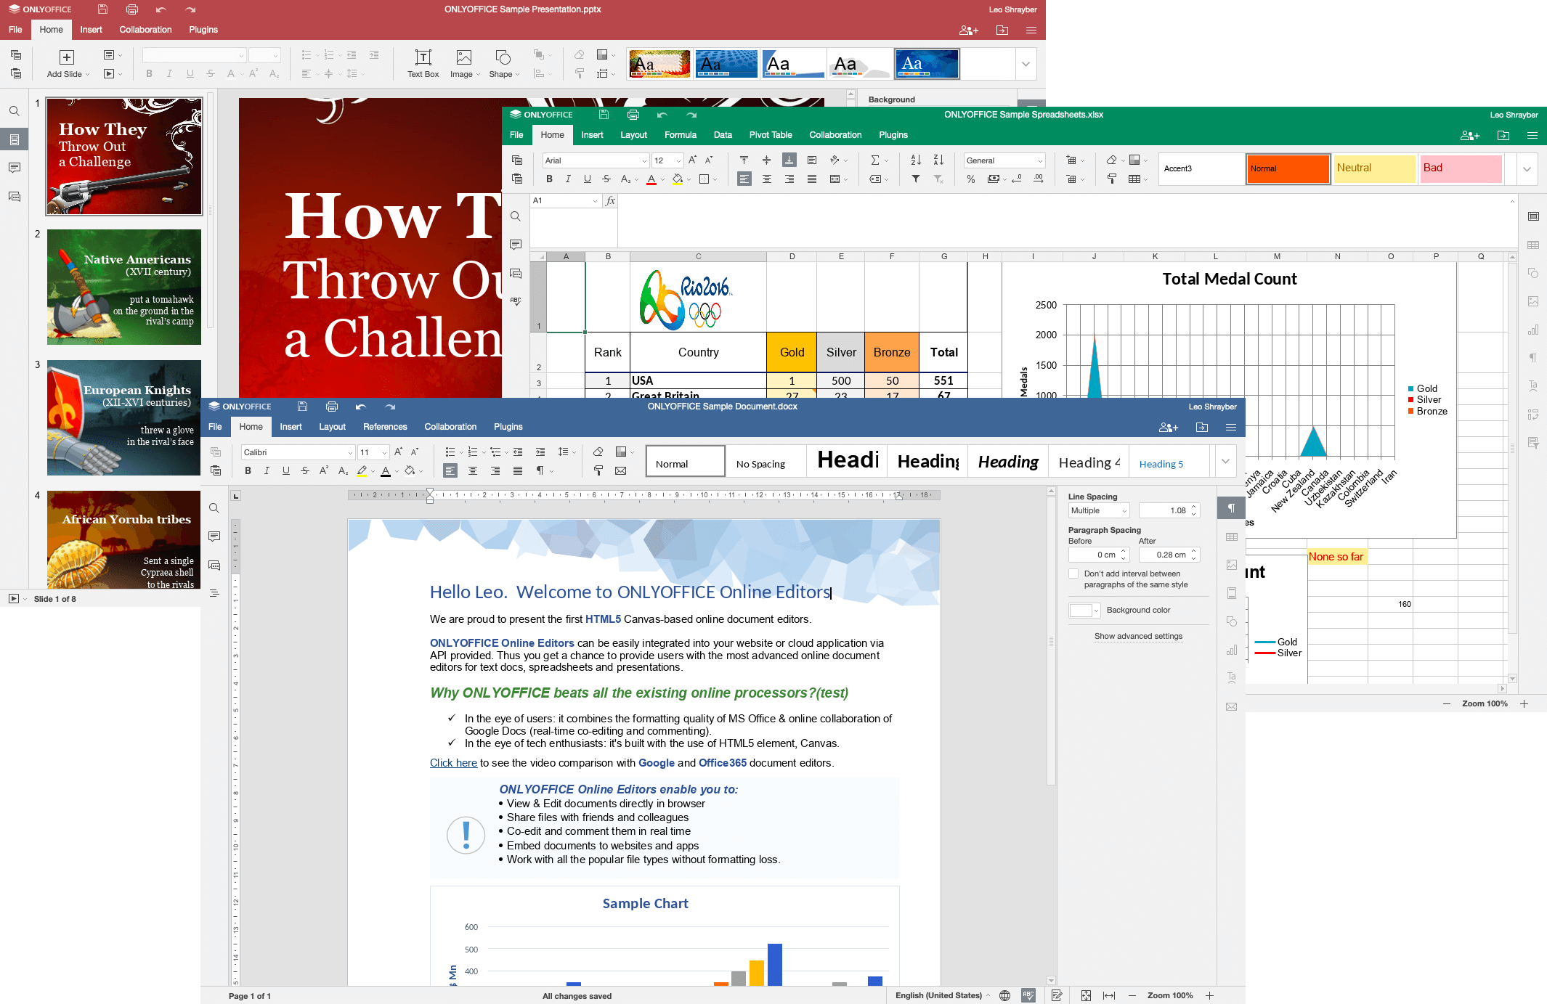Image resolution: width=1547 pixels, height=1004 pixels.
Task: Open References tab in document editor
Action: [385, 427]
